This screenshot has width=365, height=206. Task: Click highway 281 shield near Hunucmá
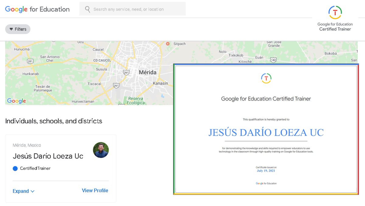coord(30,61)
